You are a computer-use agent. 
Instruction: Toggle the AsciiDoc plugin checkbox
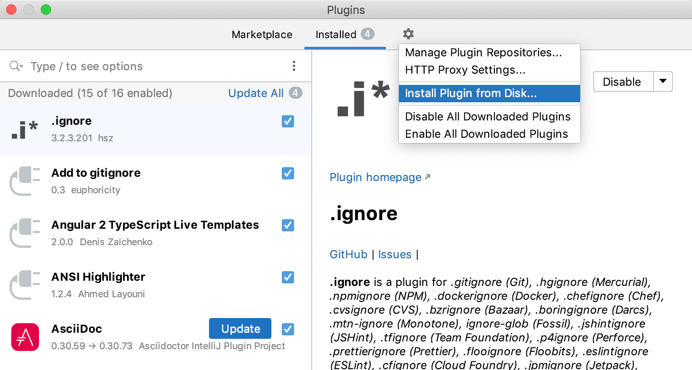click(288, 329)
